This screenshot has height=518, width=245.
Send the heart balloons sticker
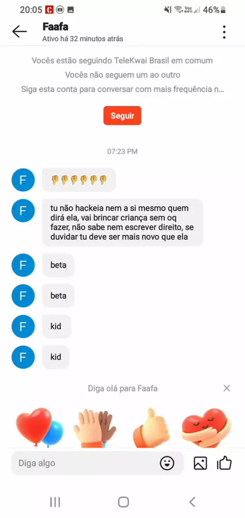pyautogui.click(x=39, y=427)
